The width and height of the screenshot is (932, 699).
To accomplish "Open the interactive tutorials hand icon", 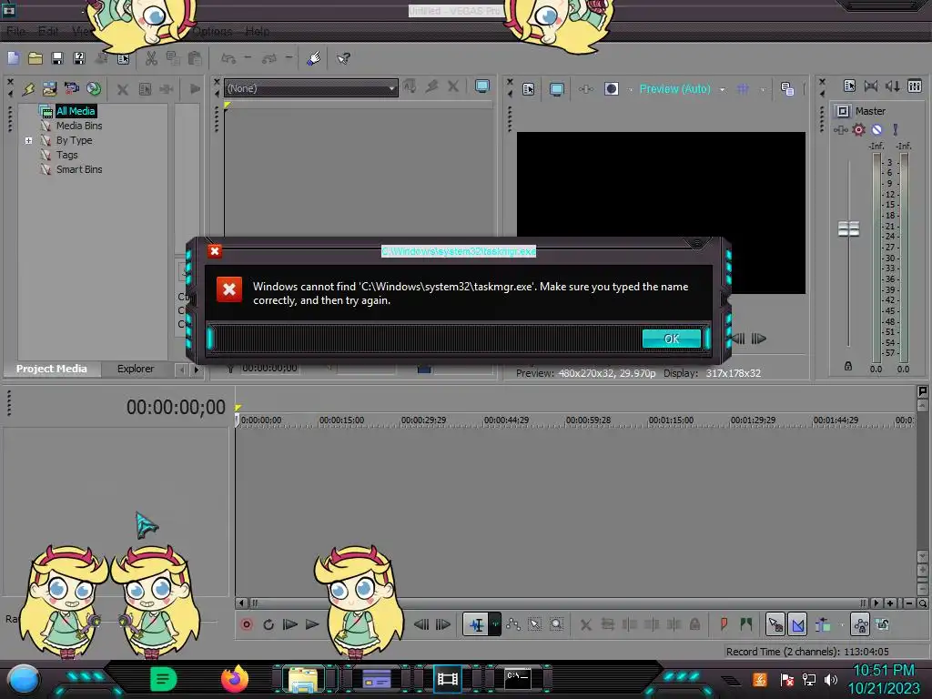I will 314,57.
